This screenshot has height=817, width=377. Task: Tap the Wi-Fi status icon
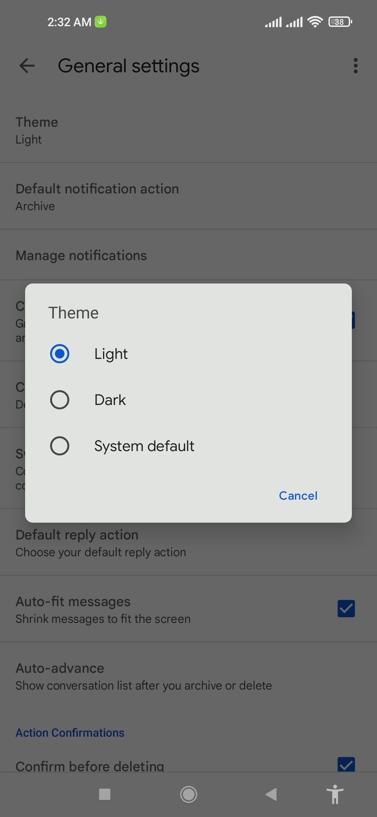click(315, 22)
